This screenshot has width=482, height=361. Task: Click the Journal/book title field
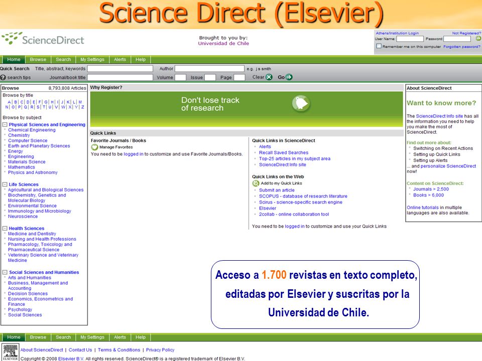pyautogui.click(x=120, y=77)
